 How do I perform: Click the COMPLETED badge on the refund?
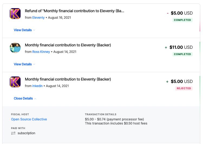(x=182, y=20)
